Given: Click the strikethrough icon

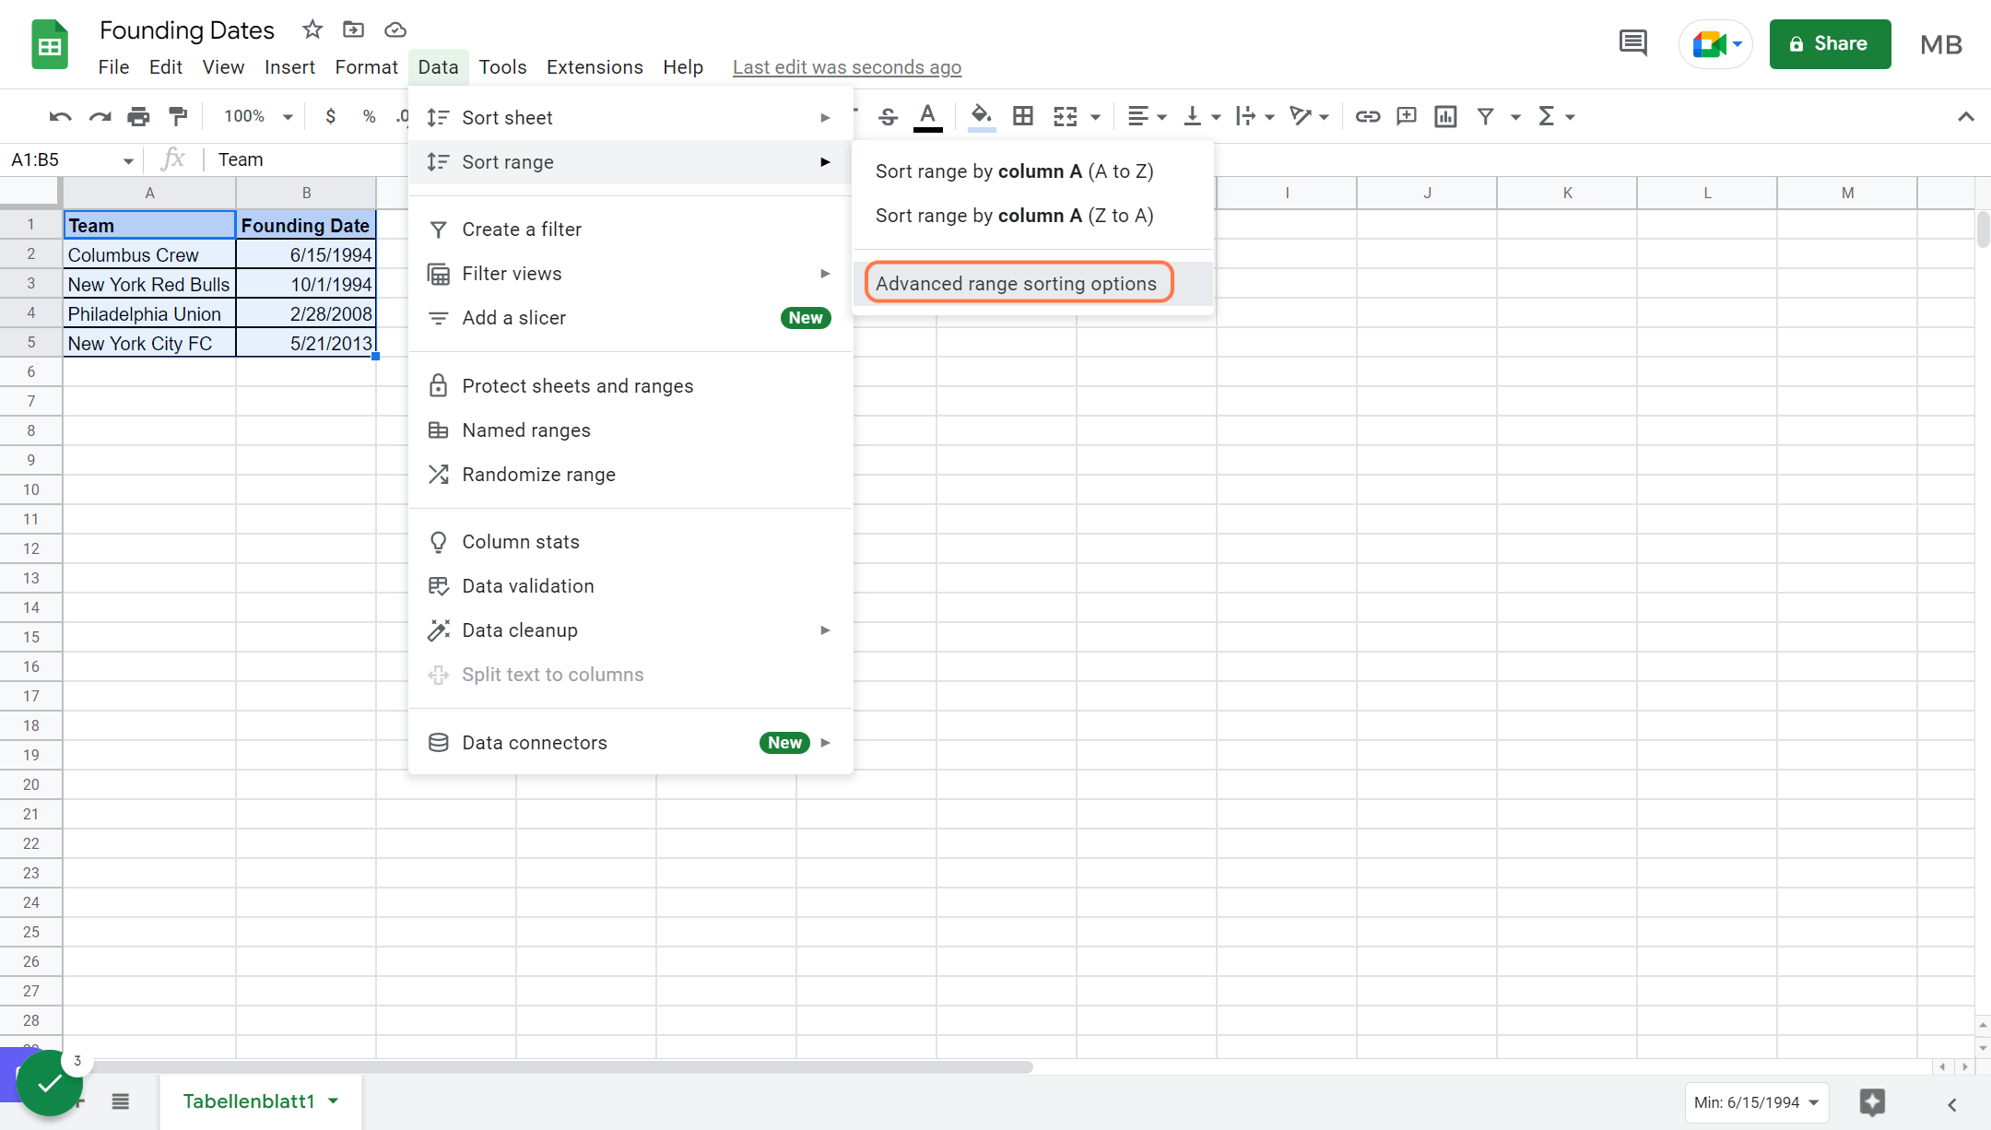Looking at the screenshot, I should coord(888,116).
